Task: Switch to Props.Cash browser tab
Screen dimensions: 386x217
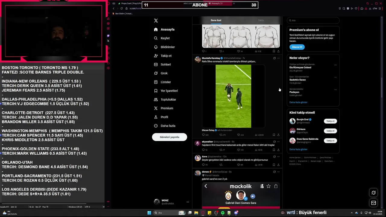Action: (x=129, y=3)
